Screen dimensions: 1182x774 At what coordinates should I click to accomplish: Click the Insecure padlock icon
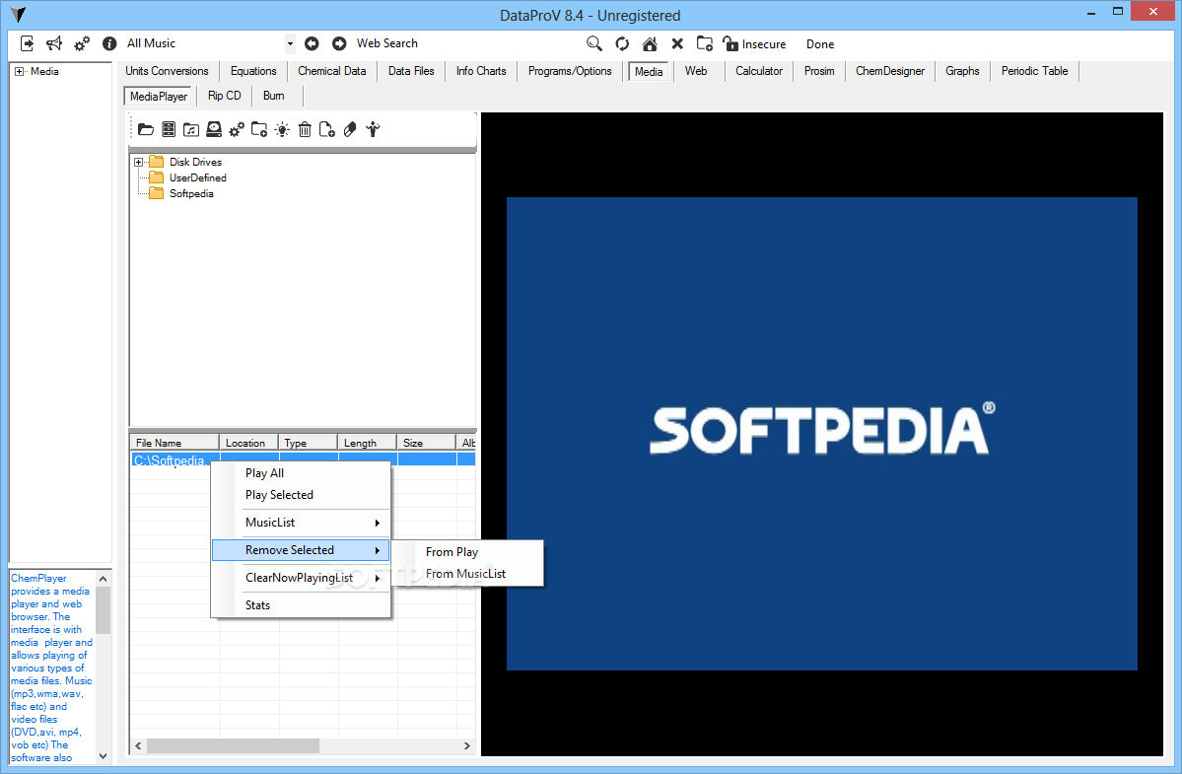click(730, 43)
